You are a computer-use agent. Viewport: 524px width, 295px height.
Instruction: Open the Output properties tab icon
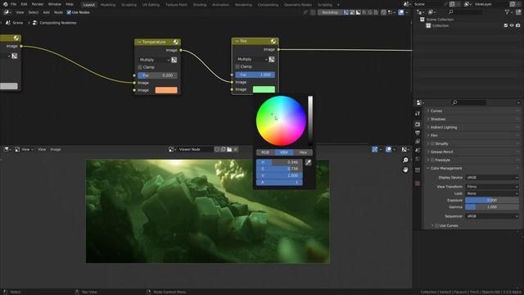(x=418, y=133)
